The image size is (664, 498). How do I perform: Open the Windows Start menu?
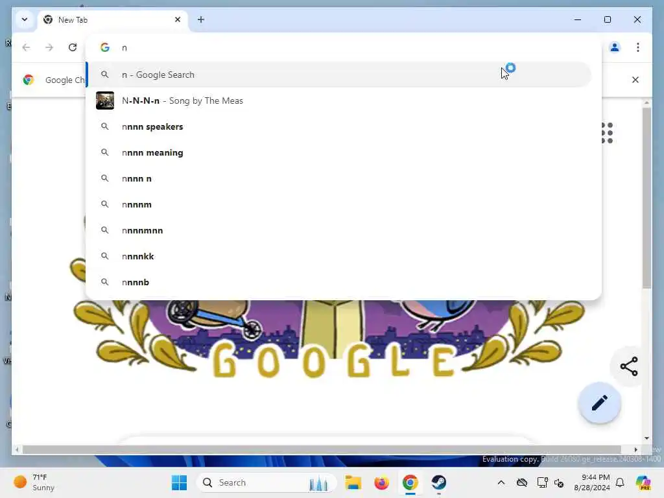point(179,482)
